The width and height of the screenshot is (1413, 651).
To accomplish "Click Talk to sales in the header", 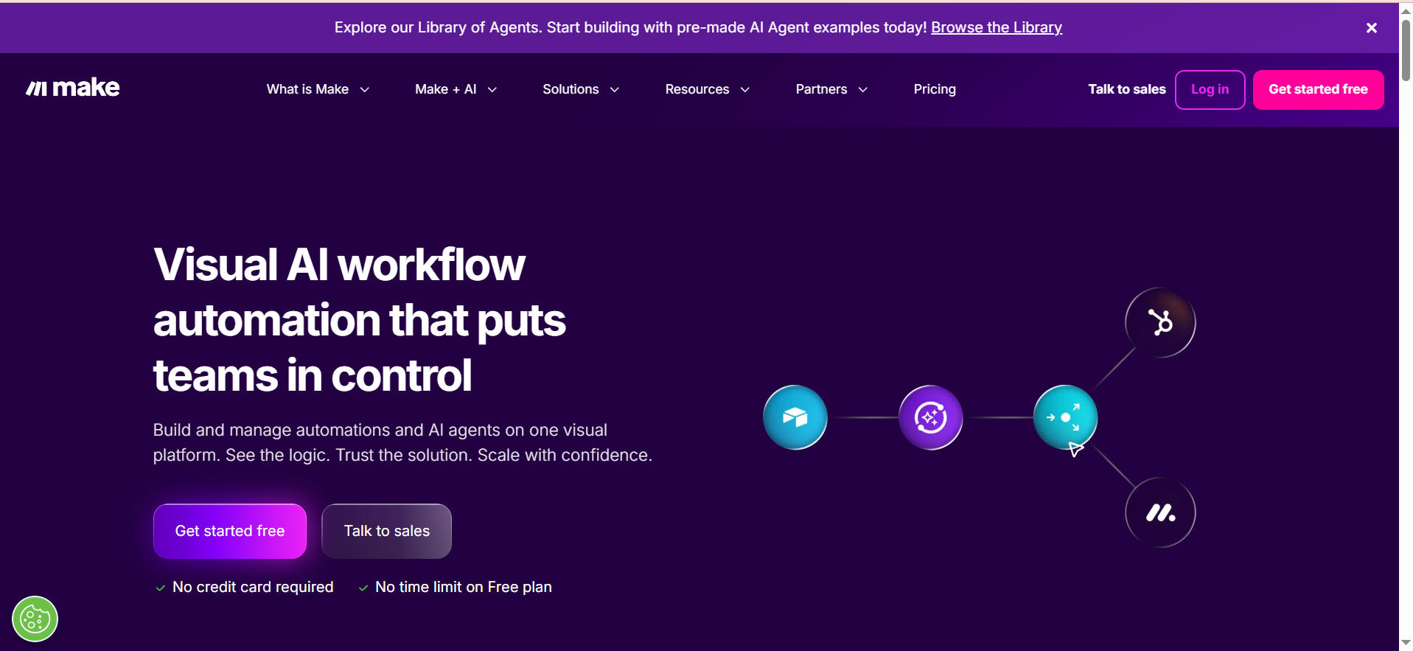I will [1126, 89].
